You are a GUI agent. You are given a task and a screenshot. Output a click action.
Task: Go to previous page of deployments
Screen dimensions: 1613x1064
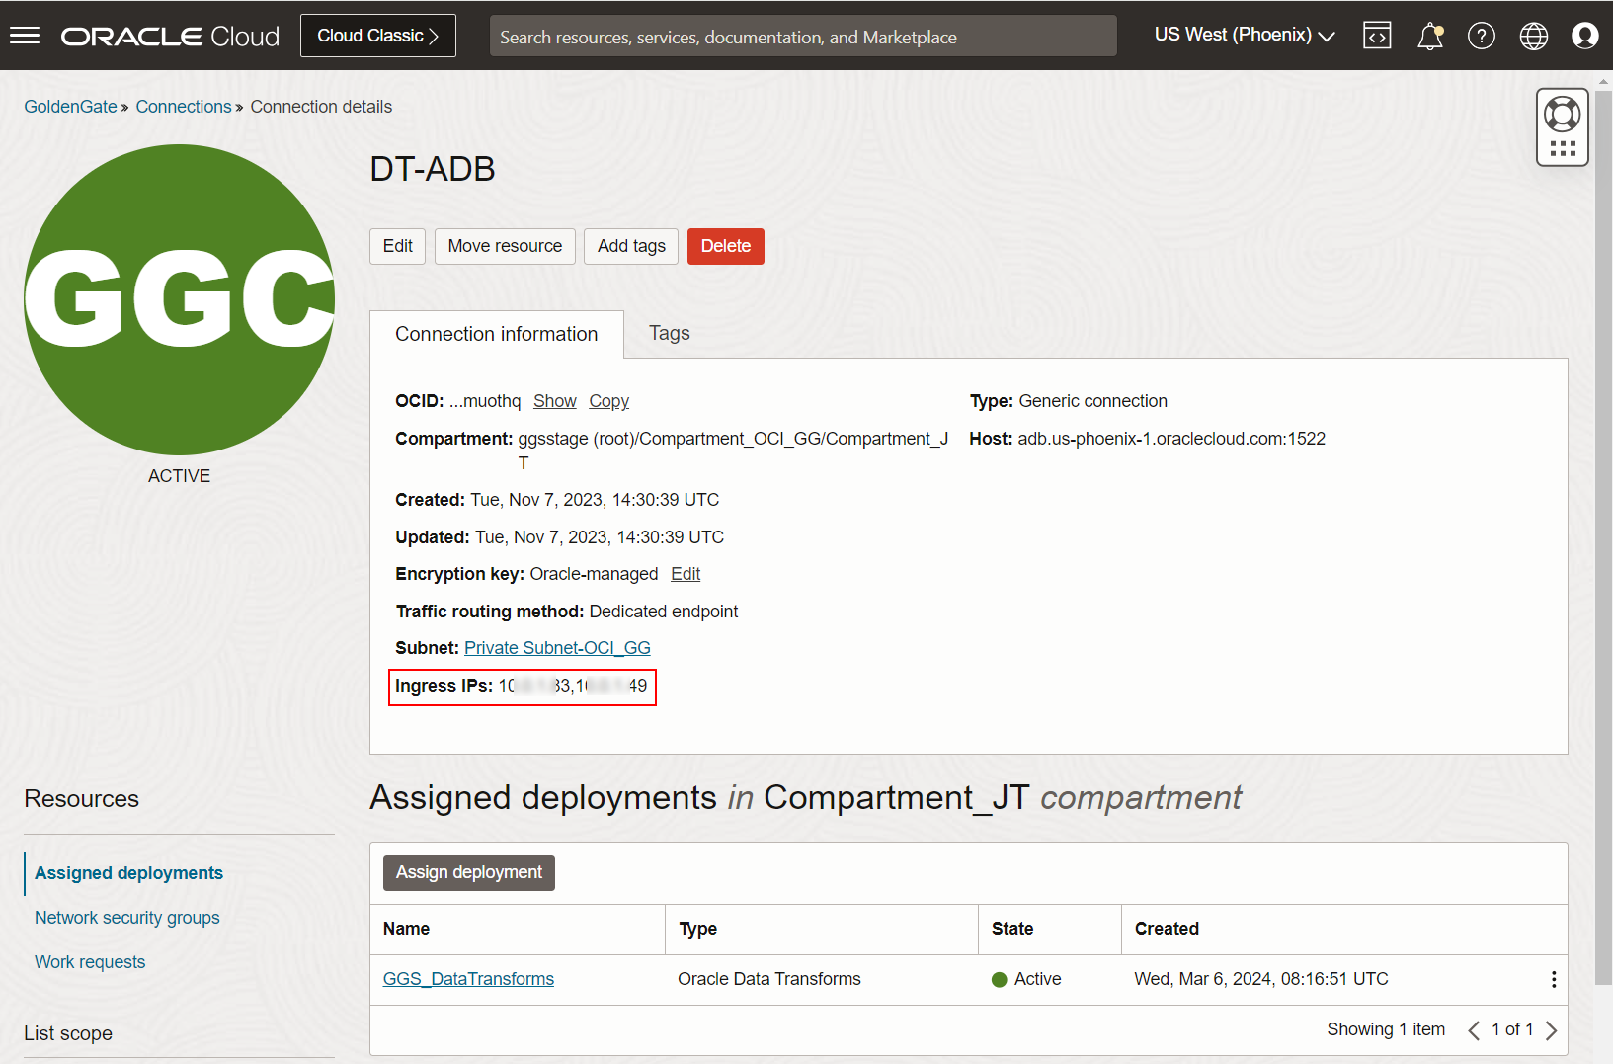(1474, 1030)
